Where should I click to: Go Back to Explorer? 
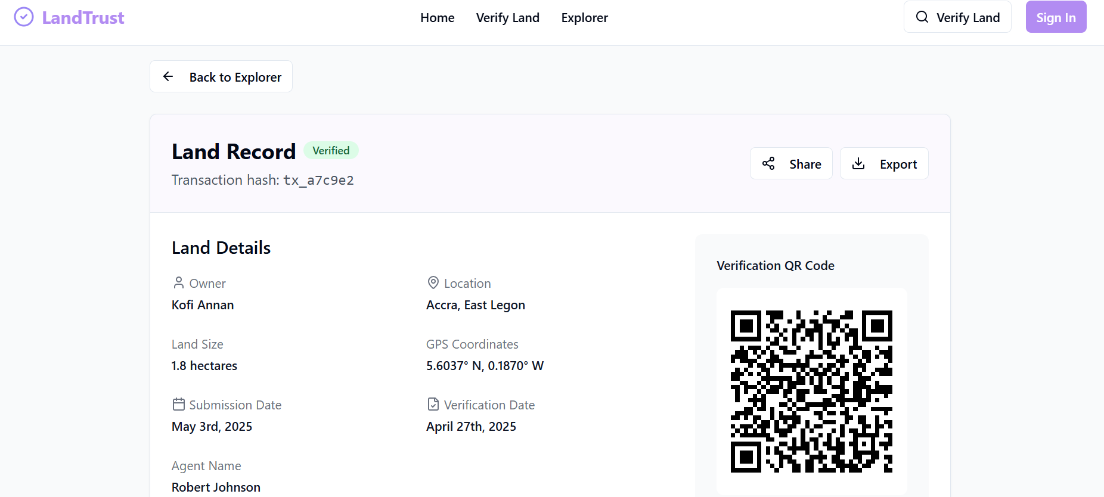(221, 76)
